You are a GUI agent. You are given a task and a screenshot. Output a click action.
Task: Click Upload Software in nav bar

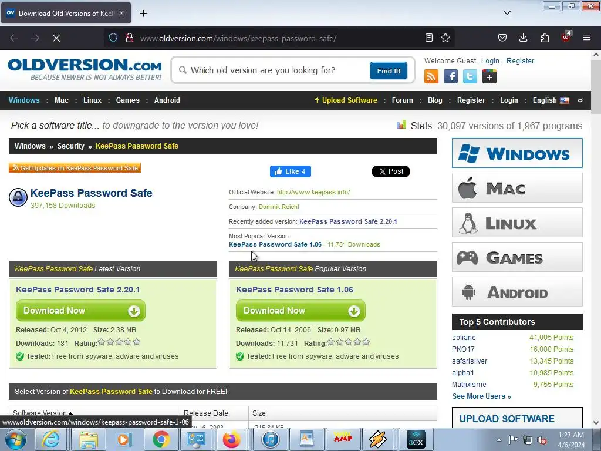click(346, 100)
